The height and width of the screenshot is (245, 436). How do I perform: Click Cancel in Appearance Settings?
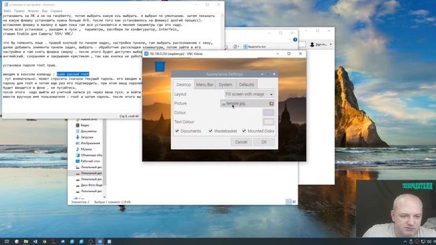(240, 142)
